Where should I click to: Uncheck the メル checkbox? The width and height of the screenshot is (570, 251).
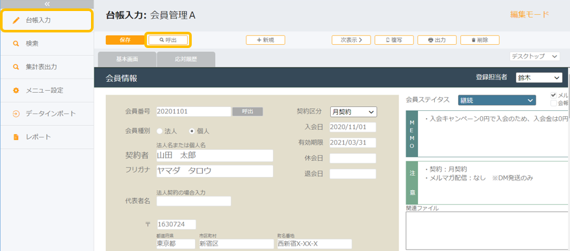(554, 95)
